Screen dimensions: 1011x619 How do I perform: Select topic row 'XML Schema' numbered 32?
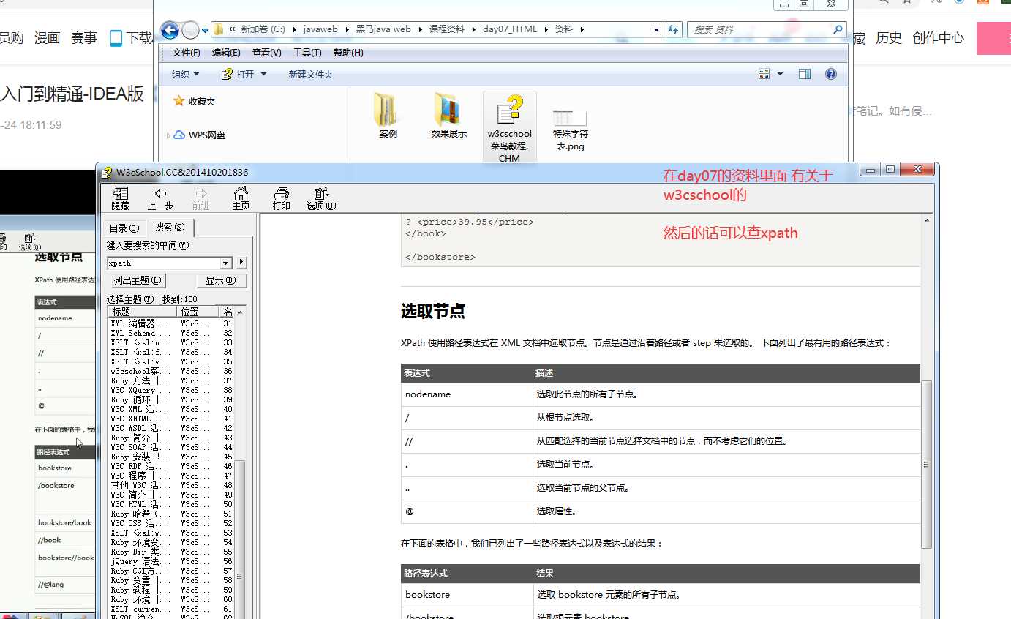(x=171, y=333)
